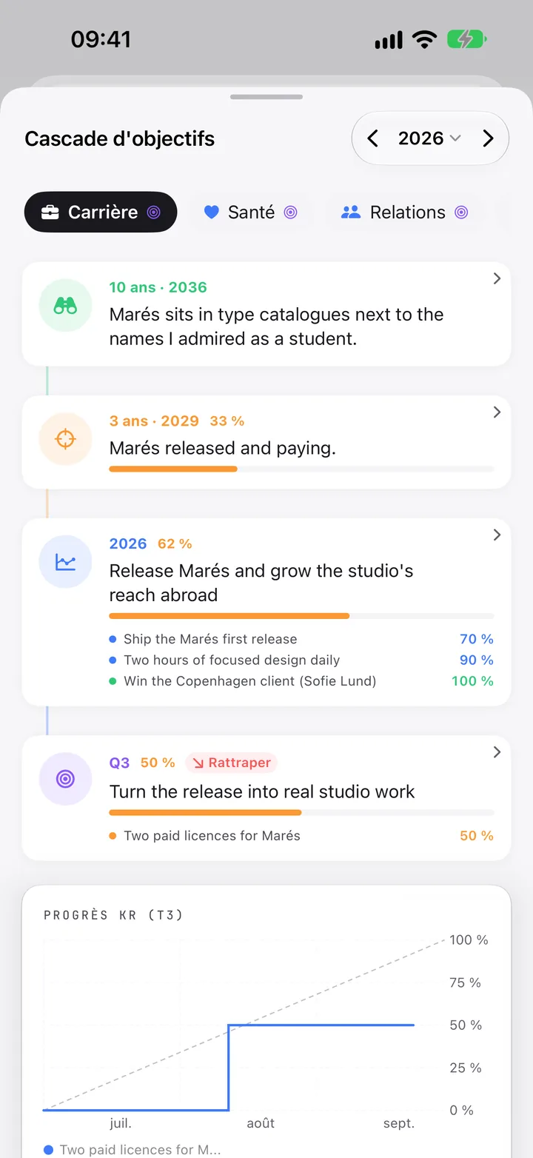The image size is (533, 1158).
Task: Tap the target icon on Santé chip
Action: click(x=291, y=212)
